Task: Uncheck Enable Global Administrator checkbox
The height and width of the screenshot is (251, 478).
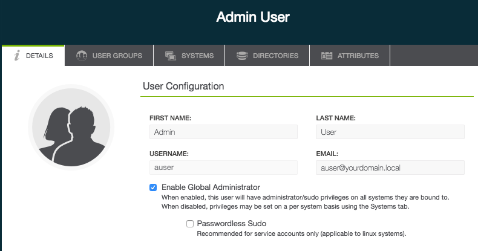Action: tap(153, 187)
